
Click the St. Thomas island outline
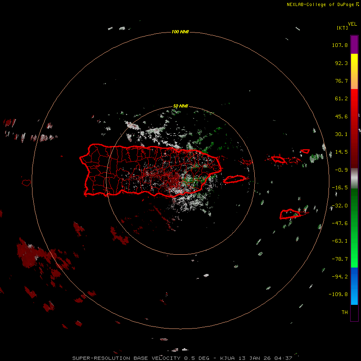278,159
